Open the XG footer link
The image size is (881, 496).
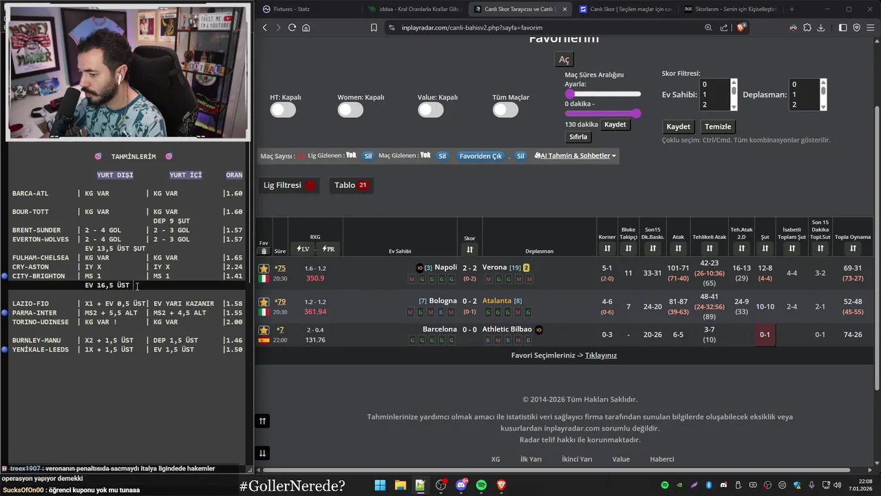click(496, 459)
